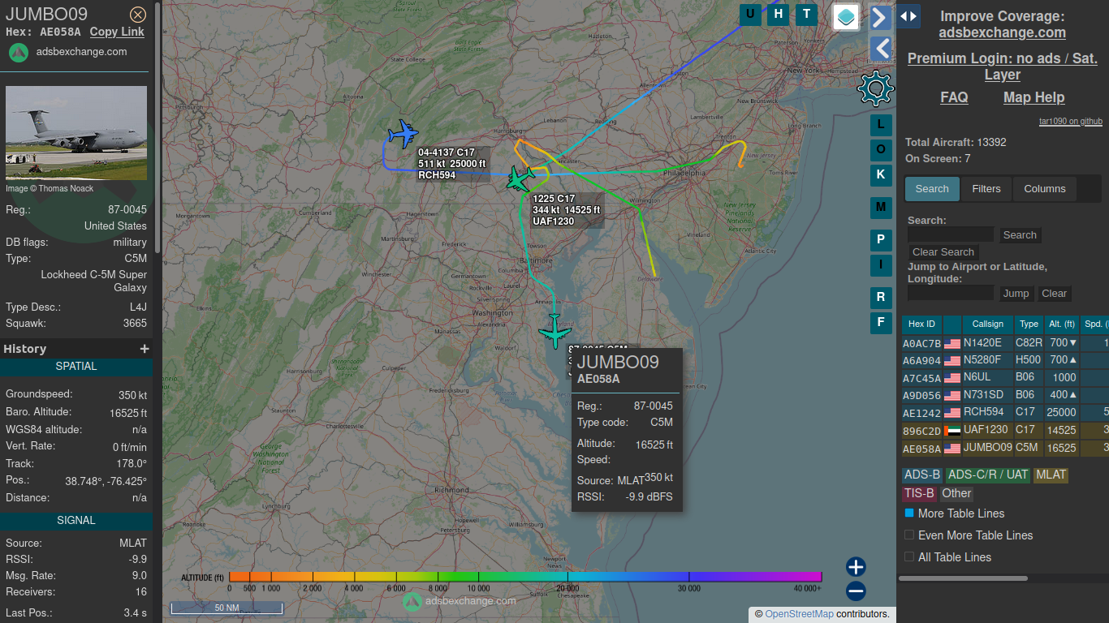Screen dimensions: 1109x623
Task: Open the Search tab
Action: click(x=932, y=189)
